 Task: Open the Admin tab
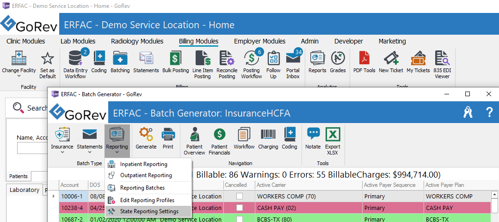tap(310, 41)
